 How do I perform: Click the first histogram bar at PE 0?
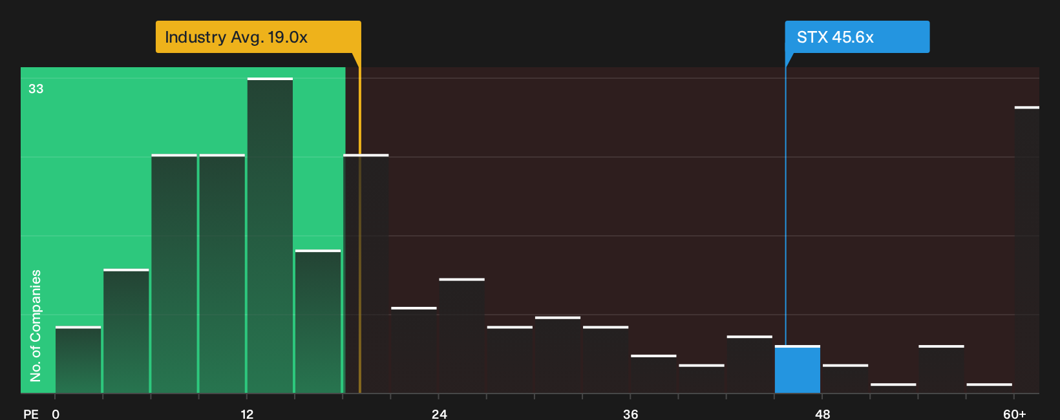pyautogui.click(x=78, y=360)
